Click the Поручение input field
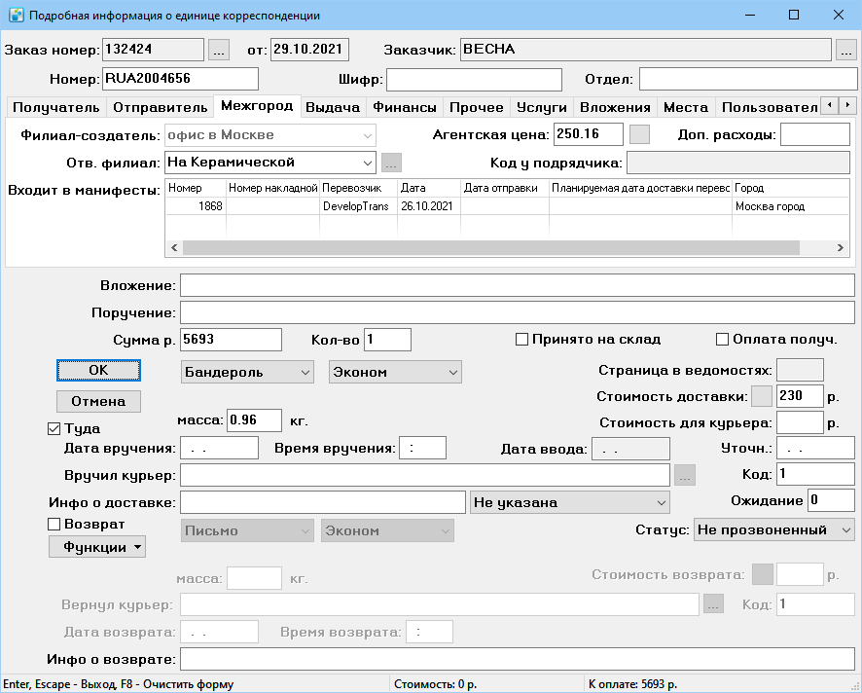This screenshot has width=862, height=693. (518, 313)
